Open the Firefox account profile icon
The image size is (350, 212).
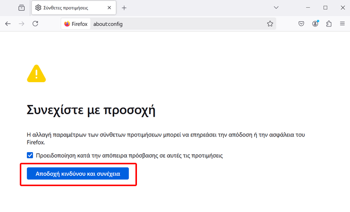tap(315, 24)
